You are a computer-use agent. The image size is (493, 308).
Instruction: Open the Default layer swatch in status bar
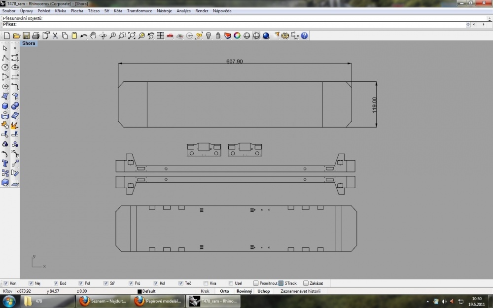[140, 291]
